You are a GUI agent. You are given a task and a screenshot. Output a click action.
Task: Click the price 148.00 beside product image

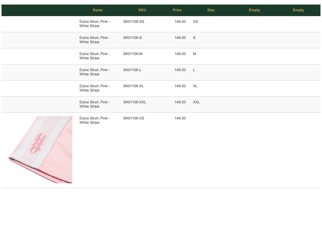click(180, 118)
